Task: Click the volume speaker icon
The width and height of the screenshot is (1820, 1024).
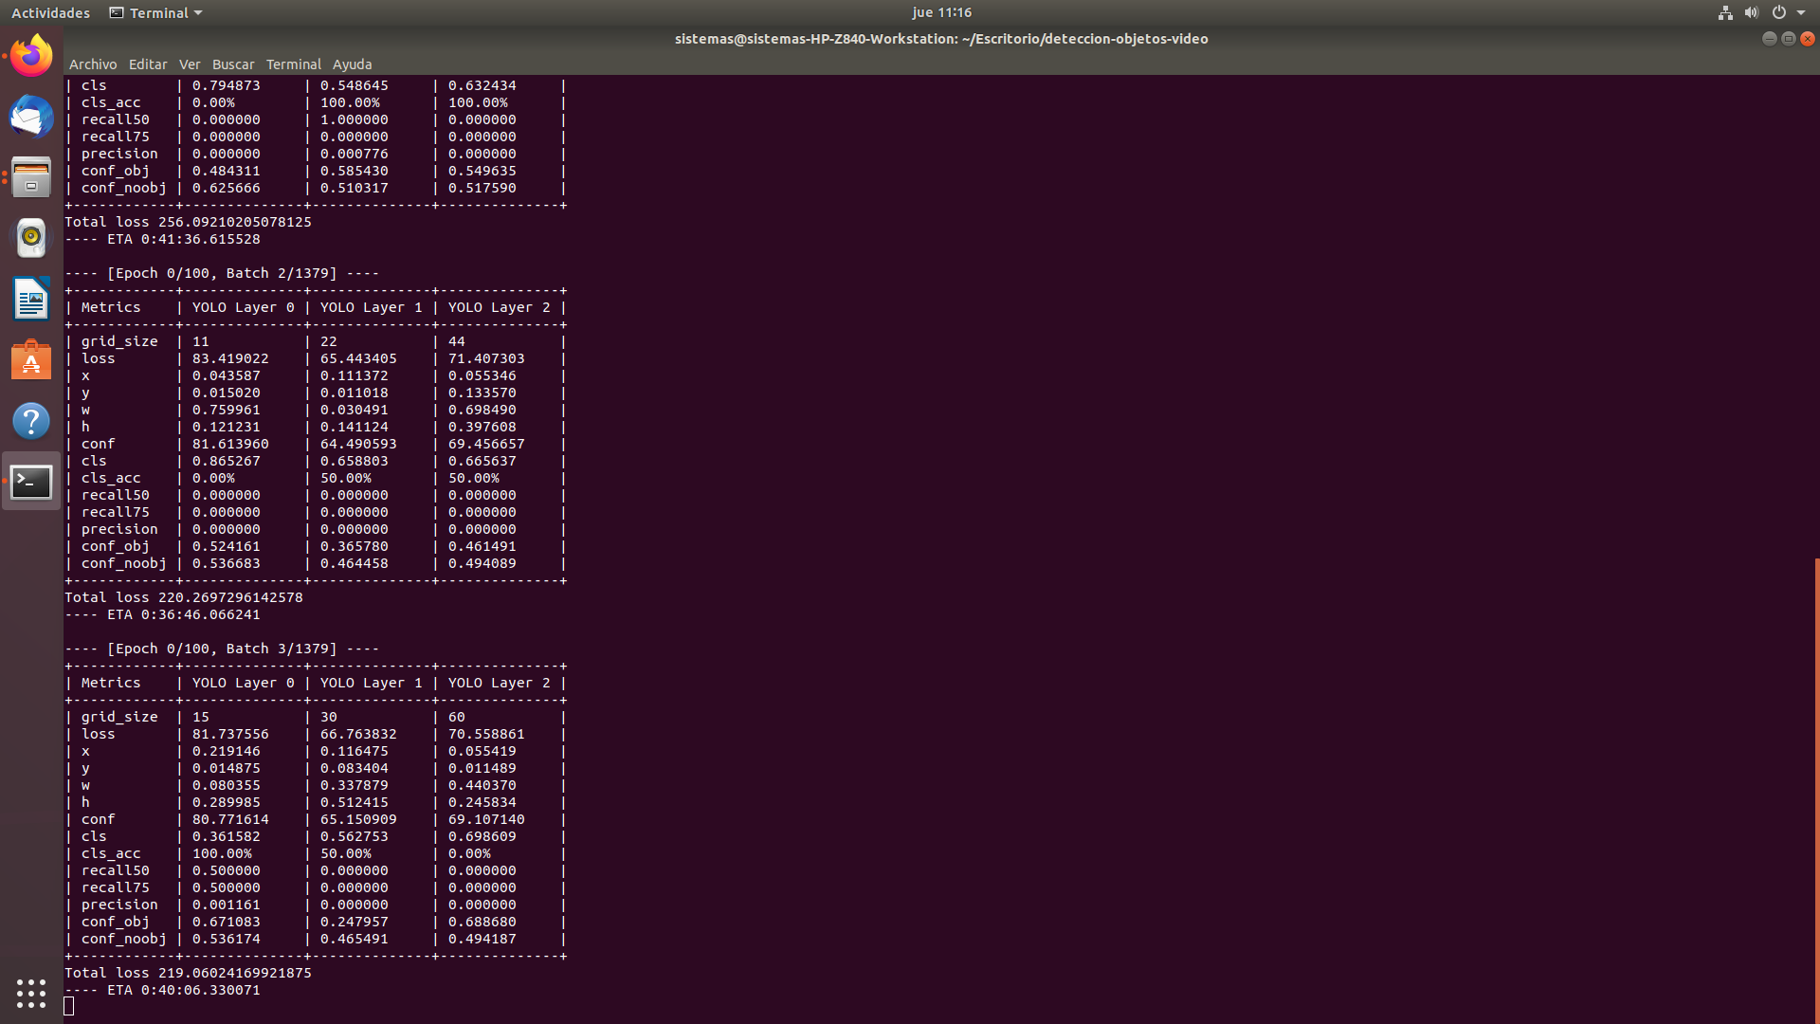Action: (1751, 12)
